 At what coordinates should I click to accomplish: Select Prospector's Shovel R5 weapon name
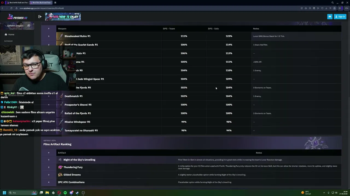pos(78,105)
